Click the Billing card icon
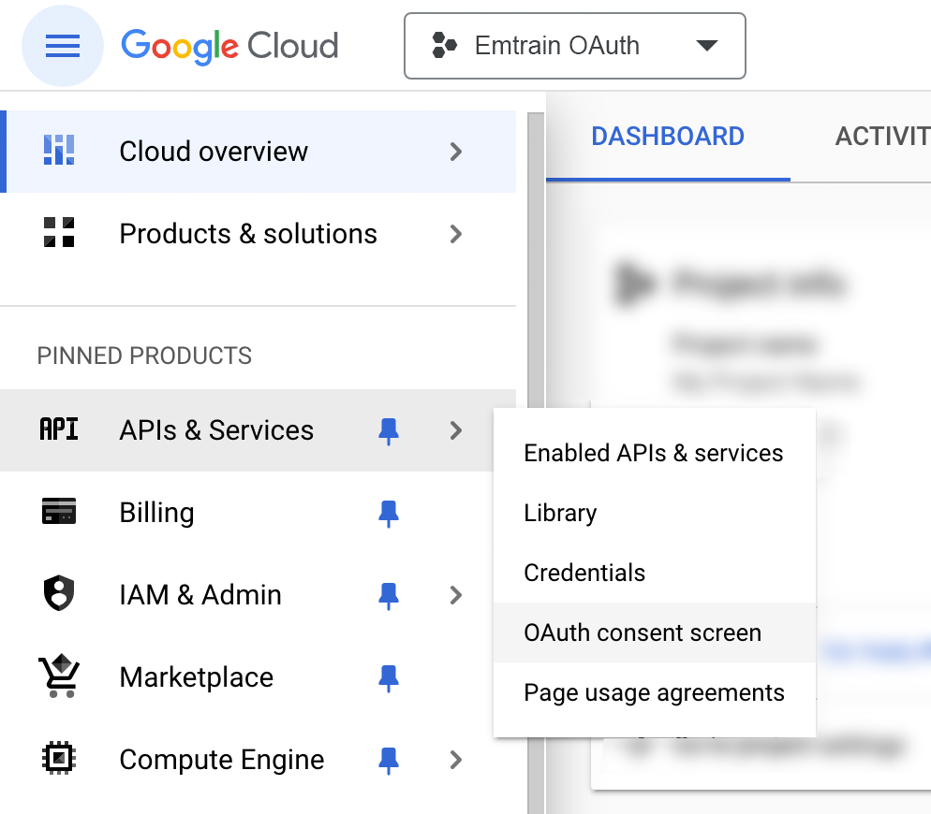 coord(59,513)
